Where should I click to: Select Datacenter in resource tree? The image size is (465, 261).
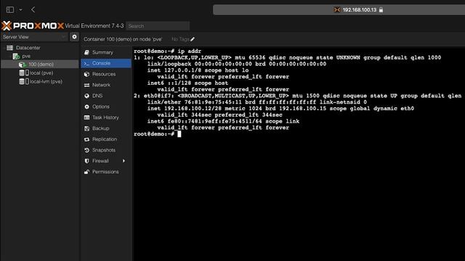pos(28,48)
